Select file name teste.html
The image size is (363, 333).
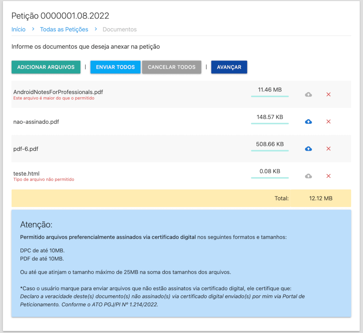(x=26, y=173)
